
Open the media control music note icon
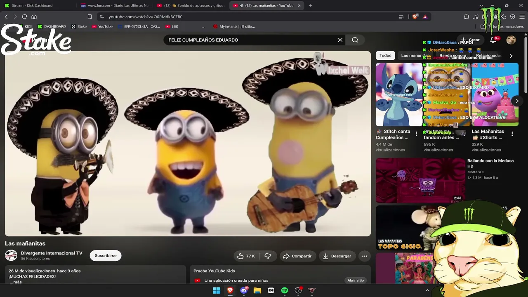pos(476,16)
